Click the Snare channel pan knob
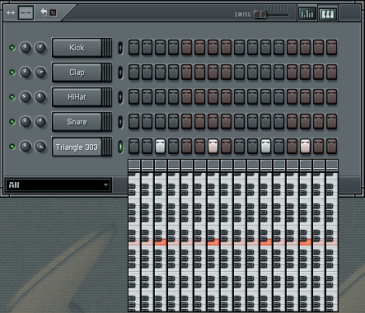 [26, 122]
